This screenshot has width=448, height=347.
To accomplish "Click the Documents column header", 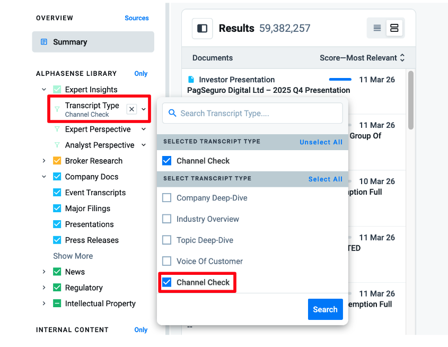I will 213,58.
